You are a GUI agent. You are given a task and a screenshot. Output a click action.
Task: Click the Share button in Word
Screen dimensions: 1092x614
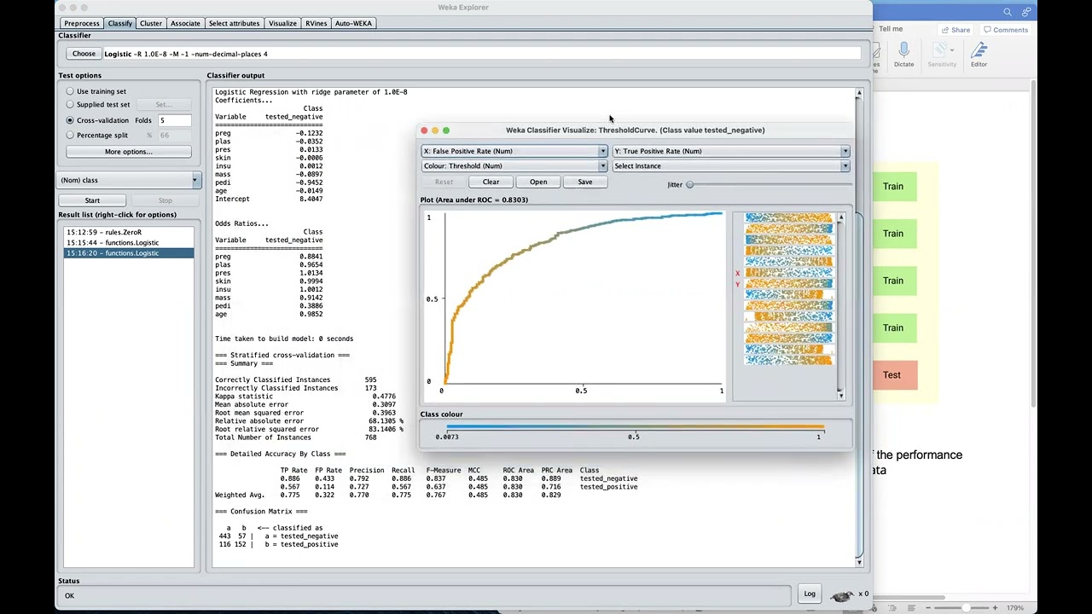(x=955, y=30)
